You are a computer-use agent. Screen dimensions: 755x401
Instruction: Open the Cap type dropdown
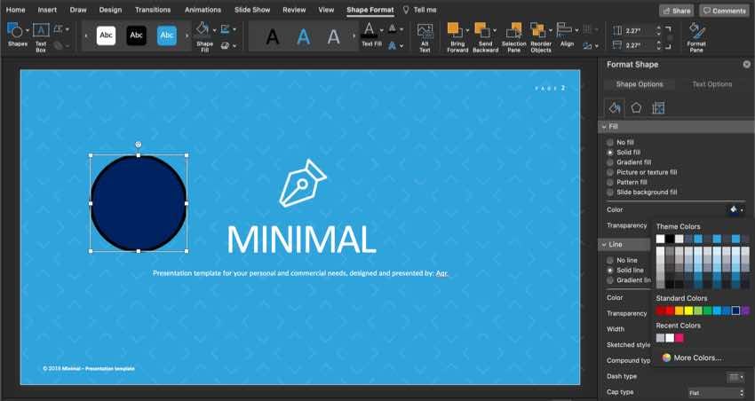click(x=716, y=392)
